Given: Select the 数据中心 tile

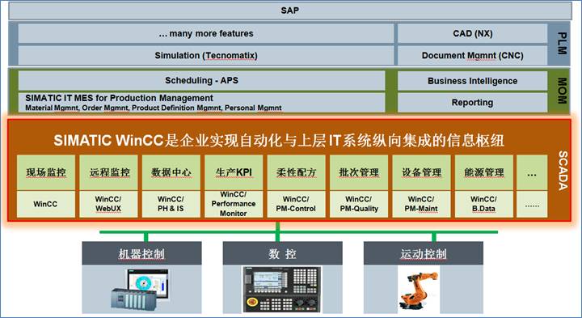Looking at the screenshot, I should click(x=171, y=172).
